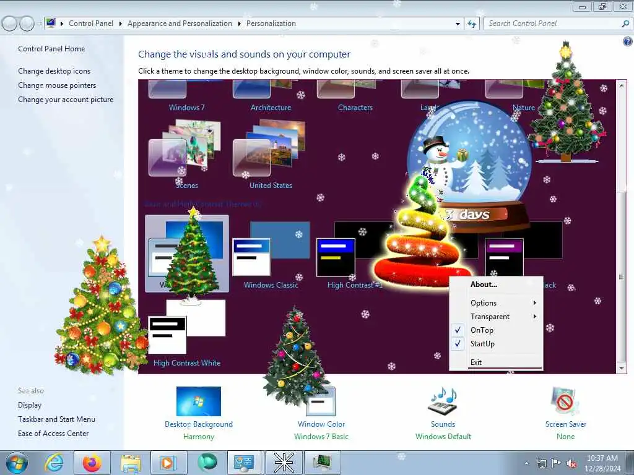Click the search magnifier icon
The image size is (634, 475).
(625, 24)
